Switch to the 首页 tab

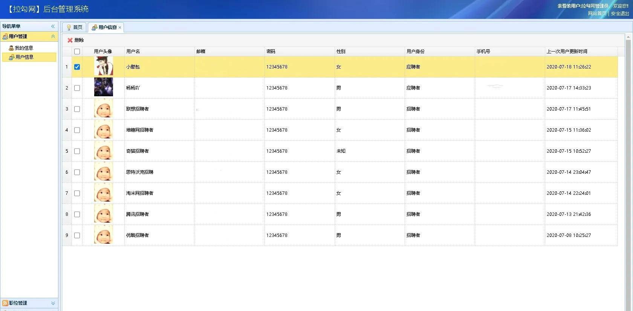click(75, 27)
